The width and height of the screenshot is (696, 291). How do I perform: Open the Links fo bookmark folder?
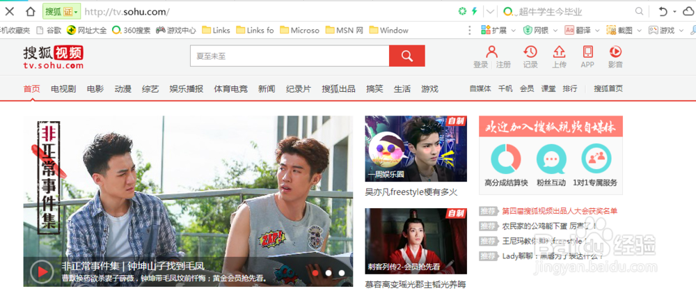point(255,30)
